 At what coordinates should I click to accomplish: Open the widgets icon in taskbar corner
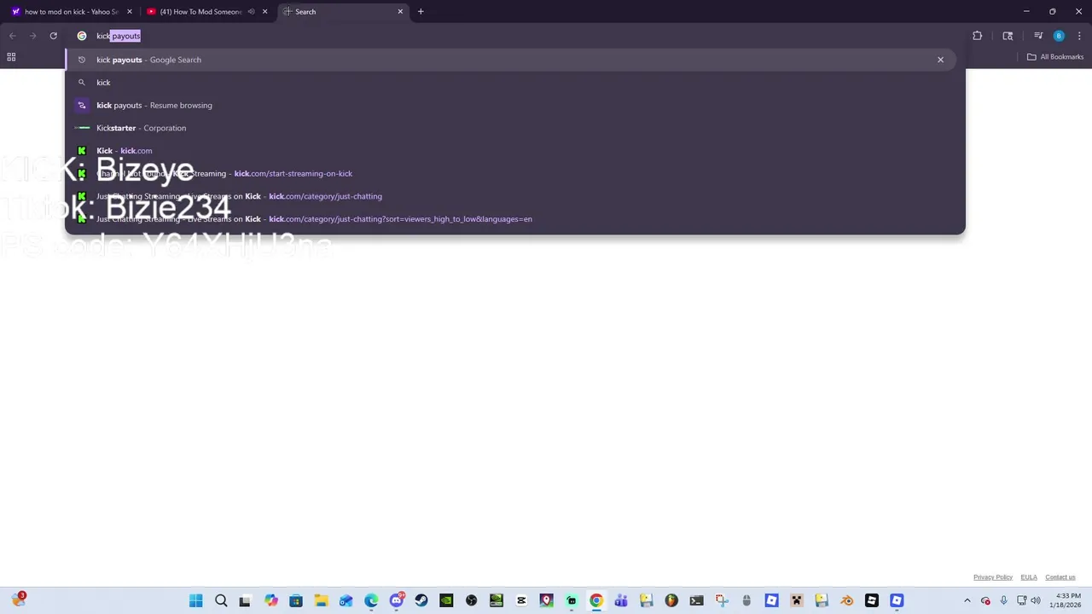[x=18, y=600]
